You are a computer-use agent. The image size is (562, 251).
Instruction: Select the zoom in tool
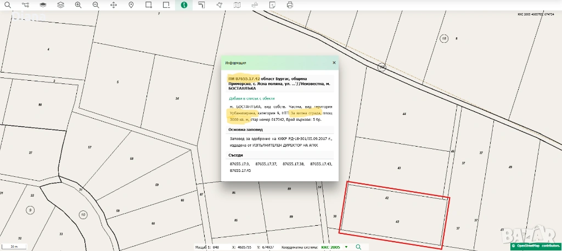(x=78, y=5)
